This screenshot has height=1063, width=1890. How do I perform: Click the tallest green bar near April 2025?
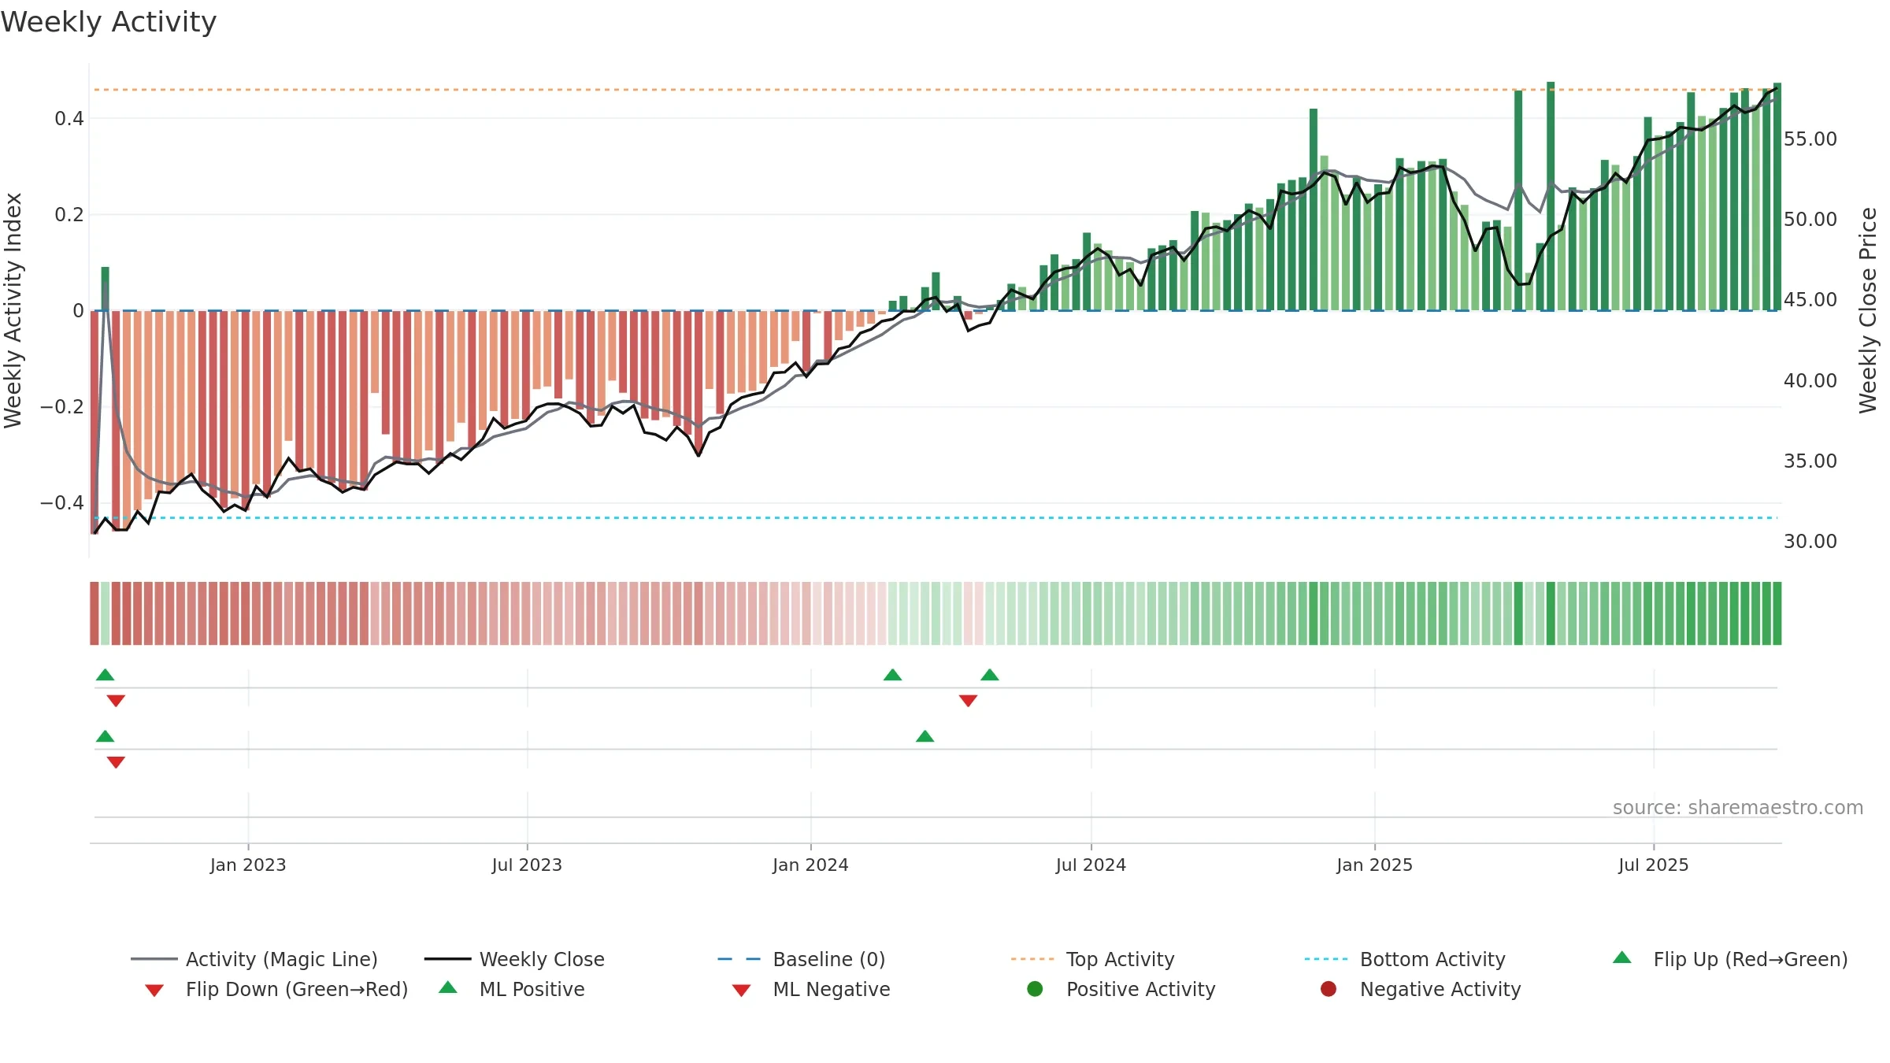coord(1551,196)
